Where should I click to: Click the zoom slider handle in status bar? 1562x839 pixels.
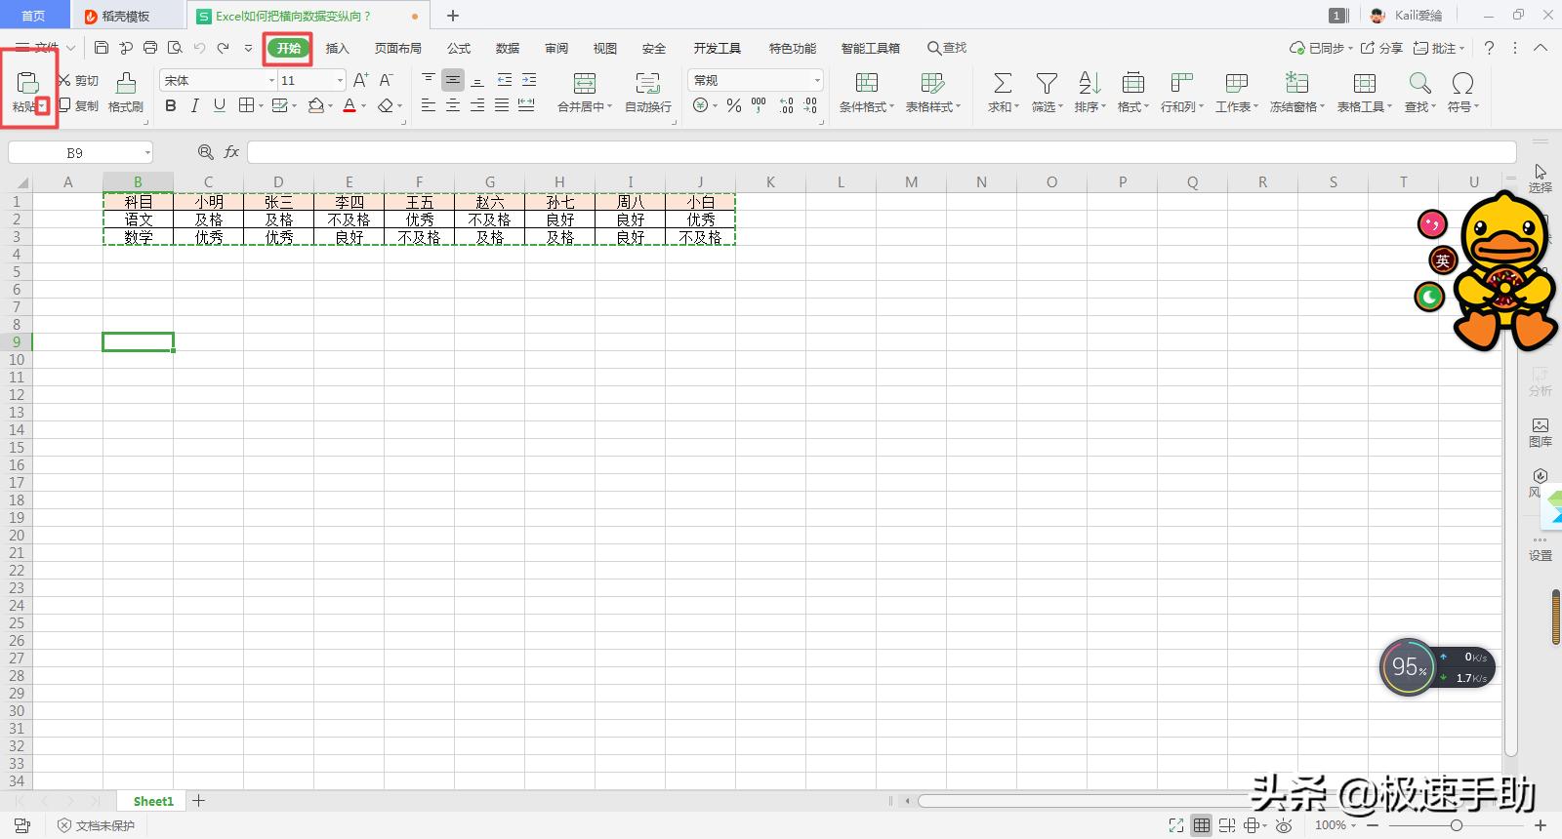(x=1456, y=825)
